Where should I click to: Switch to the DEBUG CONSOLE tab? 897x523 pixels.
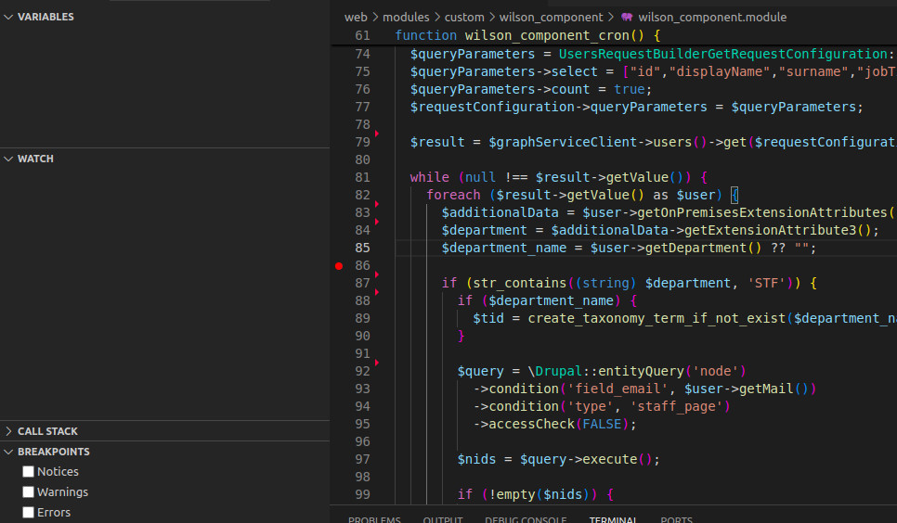pos(526,519)
